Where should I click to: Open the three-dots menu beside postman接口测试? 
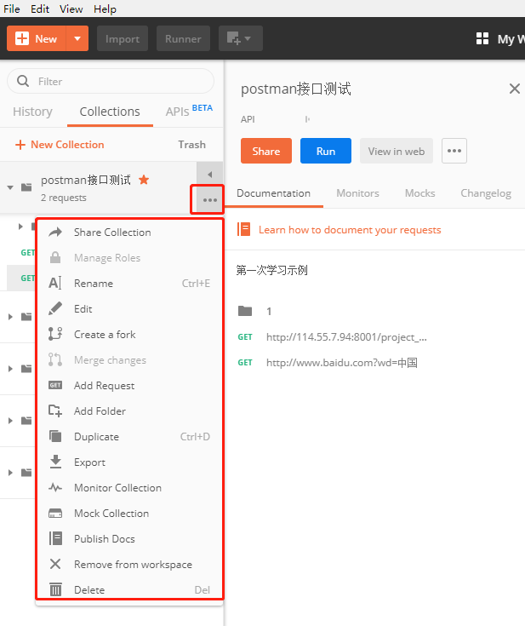pyautogui.click(x=210, y=199)
